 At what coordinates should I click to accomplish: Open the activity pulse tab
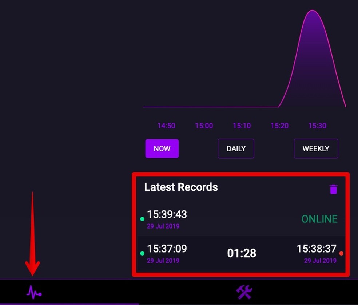coord(34,292)
